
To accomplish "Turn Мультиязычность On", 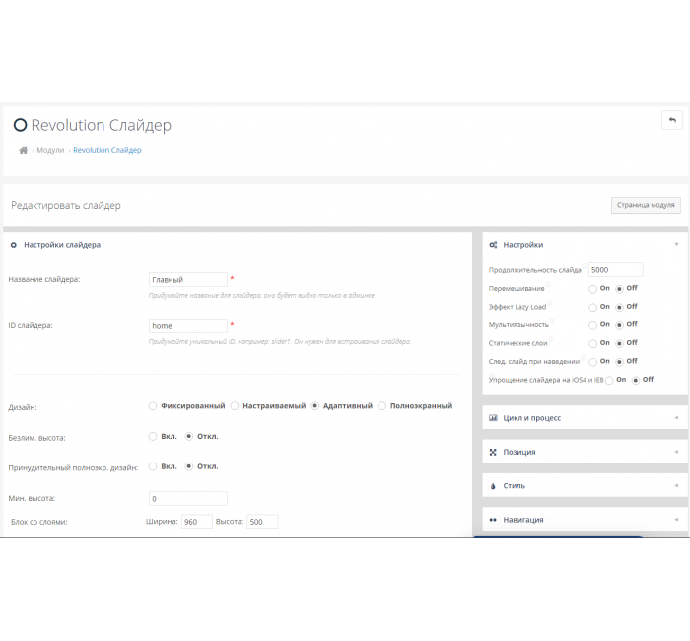I will pos(592,325).
